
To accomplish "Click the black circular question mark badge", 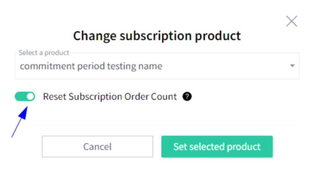I will click(x=187, y=97).
